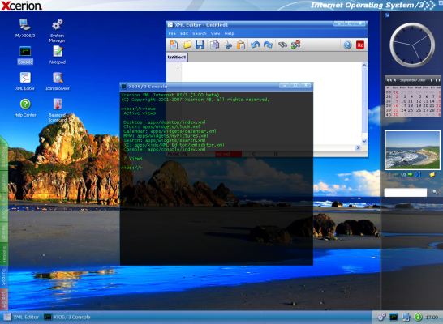The width and height of the screenshot is (443, 324).
Task: Switch to XML Editor in taskbar
Action: (21, 318)
